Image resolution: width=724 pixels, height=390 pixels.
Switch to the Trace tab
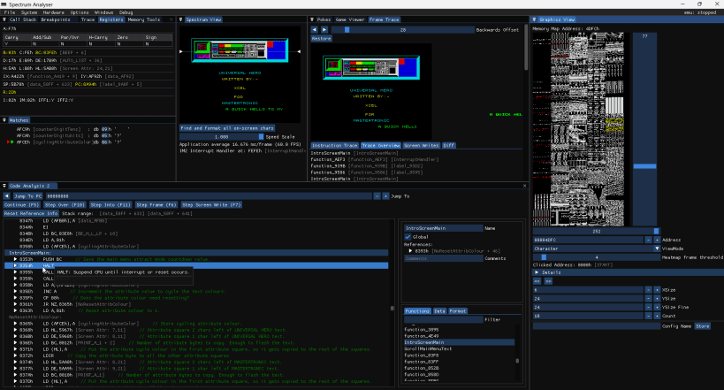88,19
